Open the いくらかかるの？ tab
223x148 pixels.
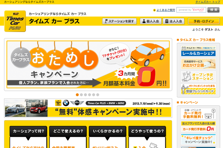[x=107, y=131]
